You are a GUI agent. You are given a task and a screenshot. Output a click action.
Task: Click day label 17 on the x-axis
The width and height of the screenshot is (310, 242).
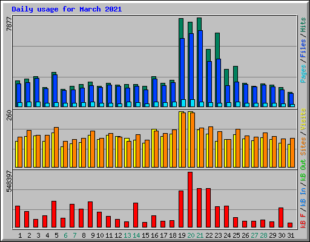click(x=163, y=235)
